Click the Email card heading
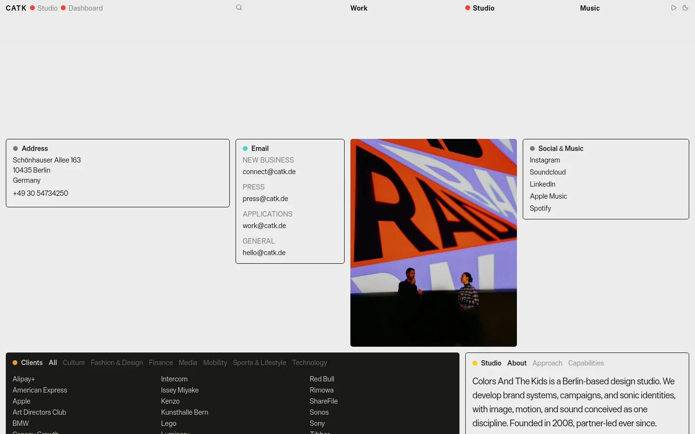This screenshot has width=695, height=434. coord(260,149)
